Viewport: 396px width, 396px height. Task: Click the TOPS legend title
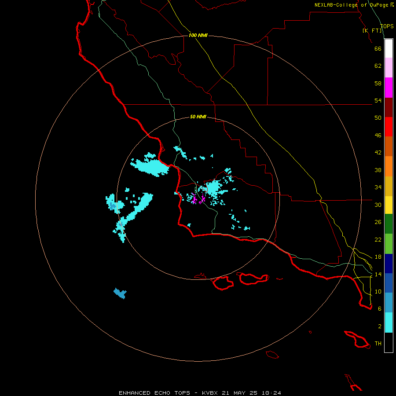(x=387, y=26)
